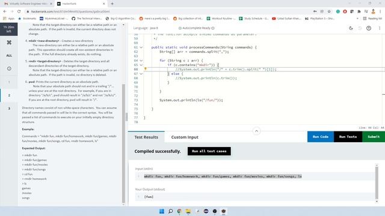Click password key icon in address bar

pos(315,11)
